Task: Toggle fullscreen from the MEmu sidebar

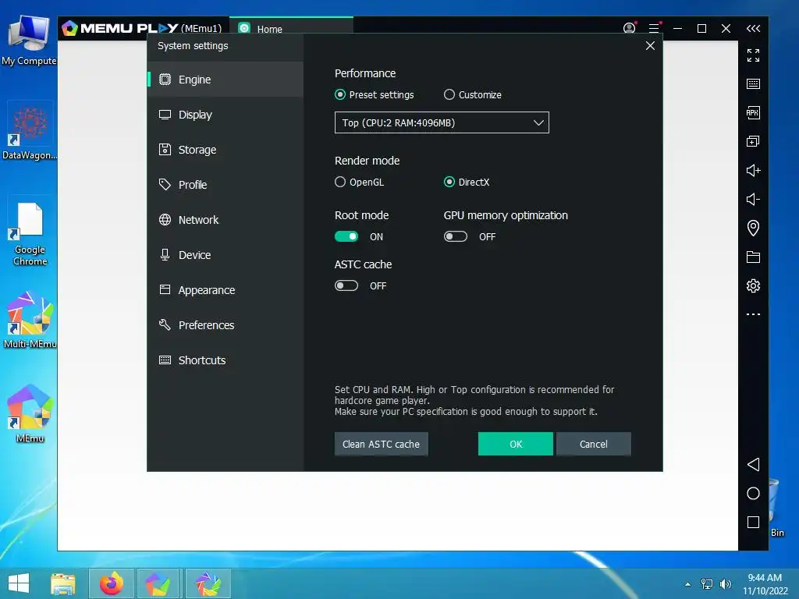Action: pyautogui.click(x=753, y=55)
